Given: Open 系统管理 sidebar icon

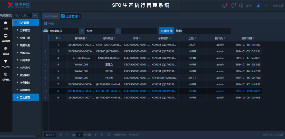Looking at the screenshot, I should click(6, 38).
